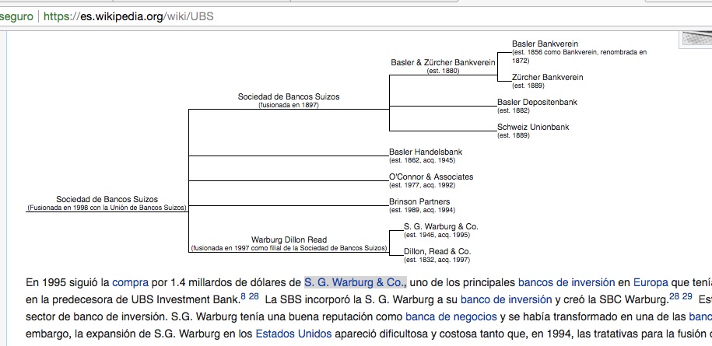The image size is (712, 346).
Task: Click reference 8 after "UBS Investment Bank"
Action: click(243, 296)
